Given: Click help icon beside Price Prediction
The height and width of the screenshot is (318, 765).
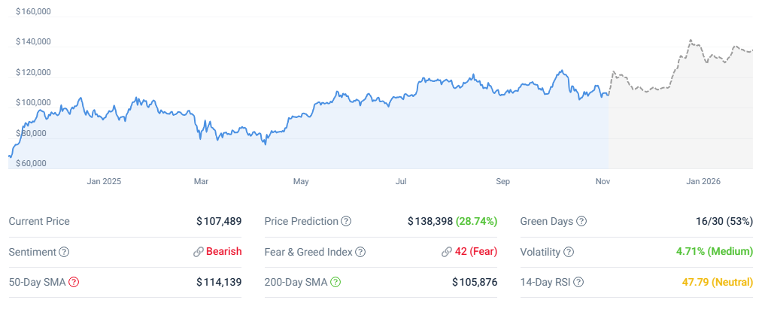Looking at the screenshot, I should (346, 222).
